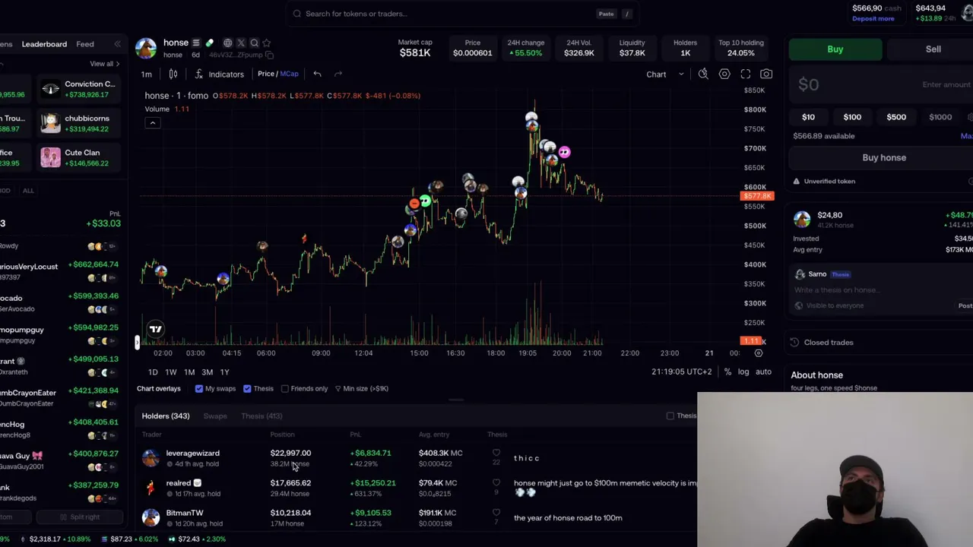Screen dimensions: 973x547
Task: Select the Feed tab
Action: [x=85, y=44]
